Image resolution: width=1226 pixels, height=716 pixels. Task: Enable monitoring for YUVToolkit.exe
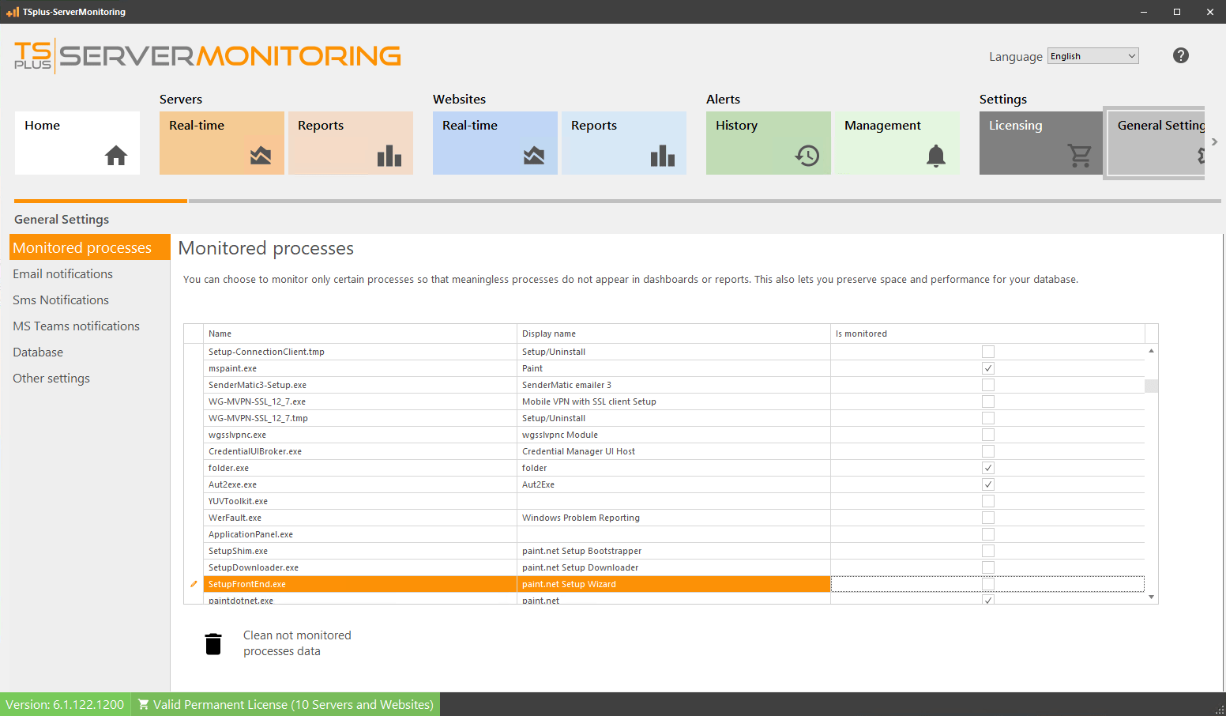coord(988,501)
